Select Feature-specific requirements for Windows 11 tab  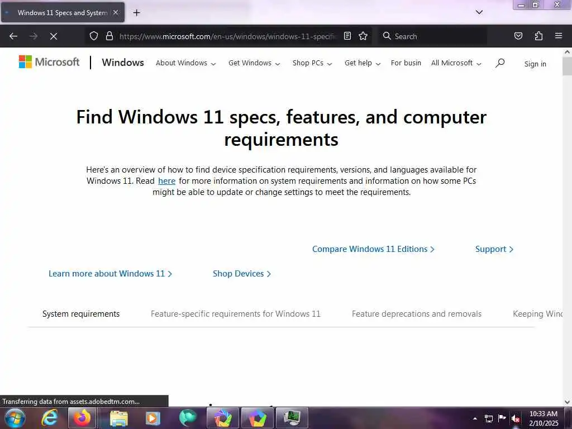pyautogui.click(x=236, y=314)
